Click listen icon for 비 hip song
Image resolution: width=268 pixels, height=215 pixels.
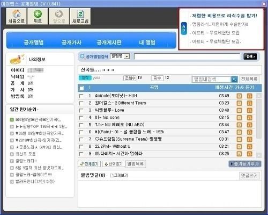point(250,118)
